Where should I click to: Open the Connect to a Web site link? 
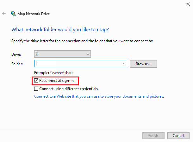point(99,96)
